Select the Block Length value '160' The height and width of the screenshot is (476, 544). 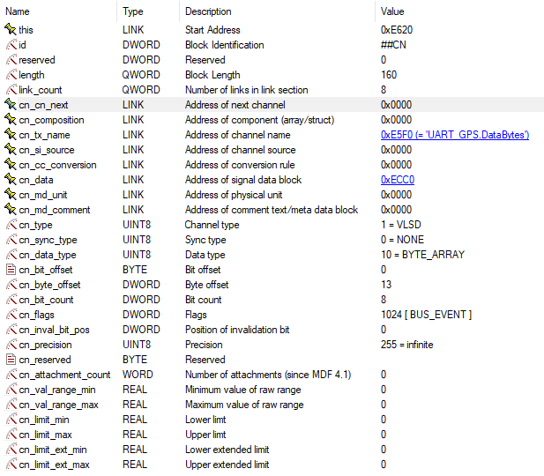coord(389,75)
